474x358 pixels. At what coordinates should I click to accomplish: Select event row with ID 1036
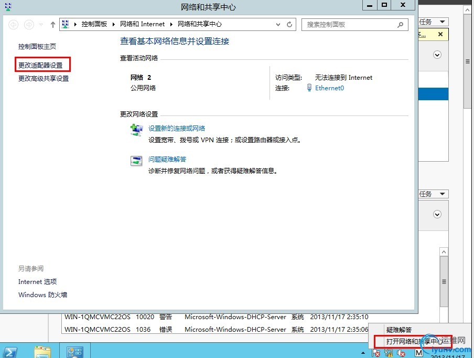[x=216, y=329]
